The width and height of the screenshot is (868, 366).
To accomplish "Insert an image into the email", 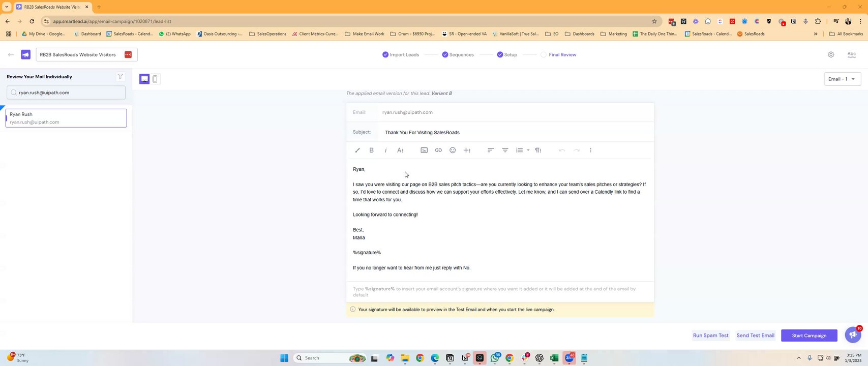I will 424,150.
